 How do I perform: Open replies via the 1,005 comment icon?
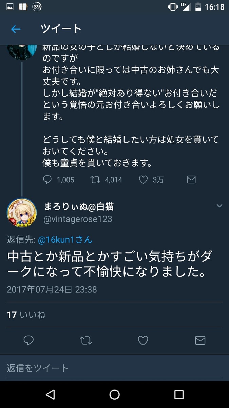pyautogui.click(x=47, y=180)
